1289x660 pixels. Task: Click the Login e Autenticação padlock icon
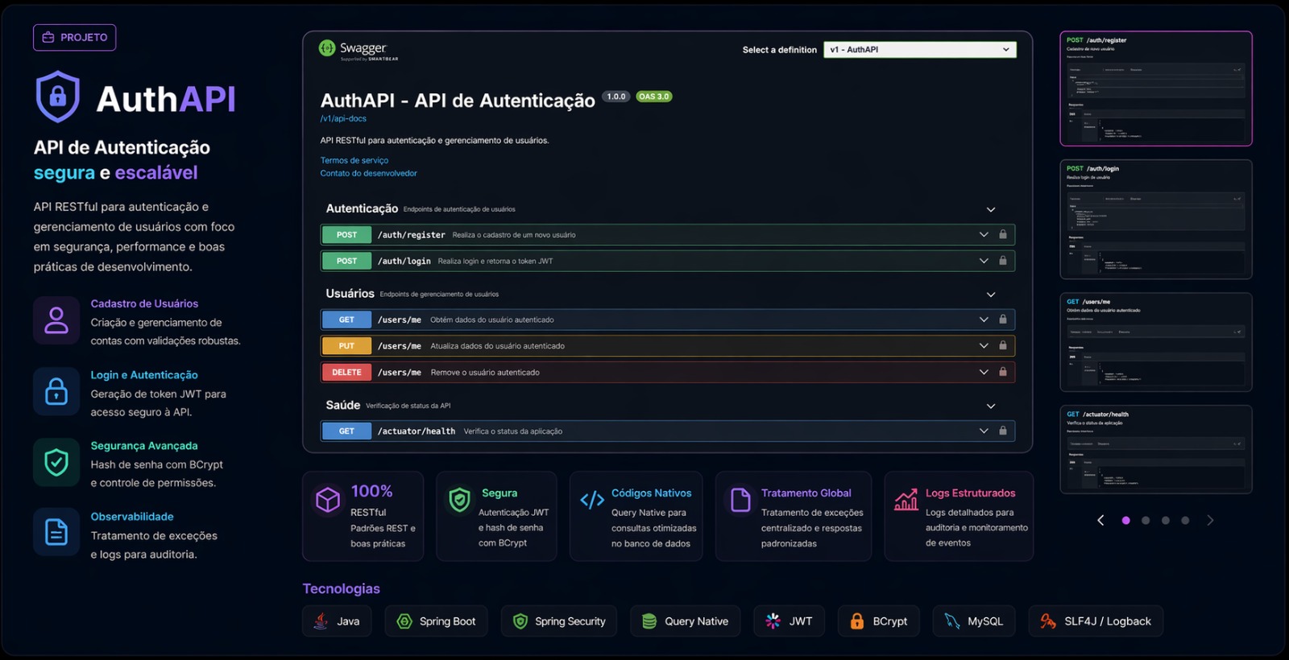click(56, 391)
